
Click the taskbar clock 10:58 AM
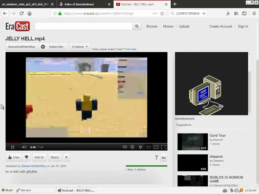(251, 190)
